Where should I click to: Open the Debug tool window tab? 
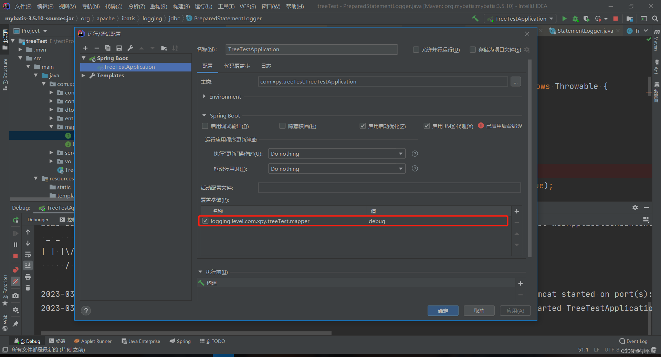tap(27, 341)
